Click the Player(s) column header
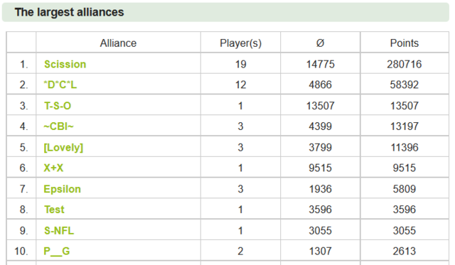This screenshot has height=265, width=455. coord(240,43)
